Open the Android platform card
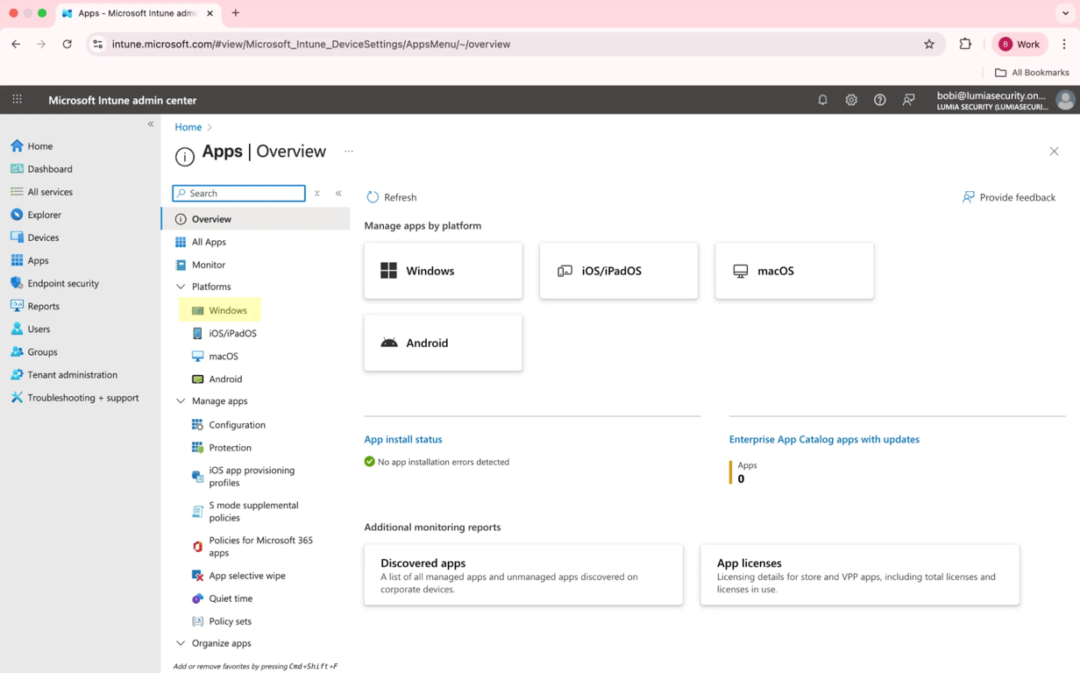This screenshot has width=1080, height=673. click(x=444, y=343)
